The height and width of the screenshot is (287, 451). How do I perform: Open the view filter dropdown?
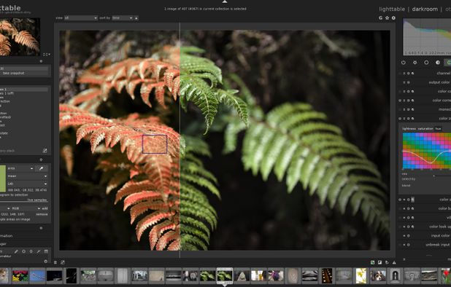point(81,17)
